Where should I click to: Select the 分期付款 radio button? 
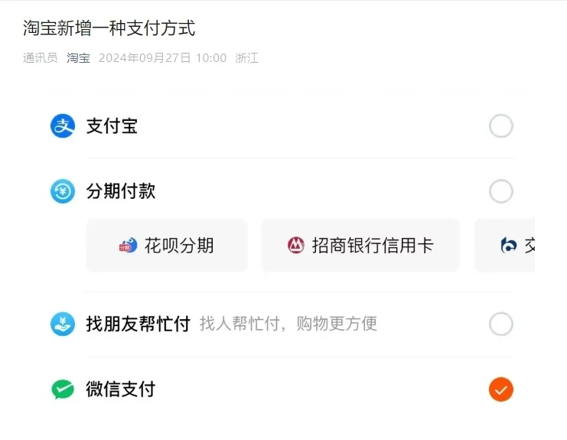click(501, 191)
